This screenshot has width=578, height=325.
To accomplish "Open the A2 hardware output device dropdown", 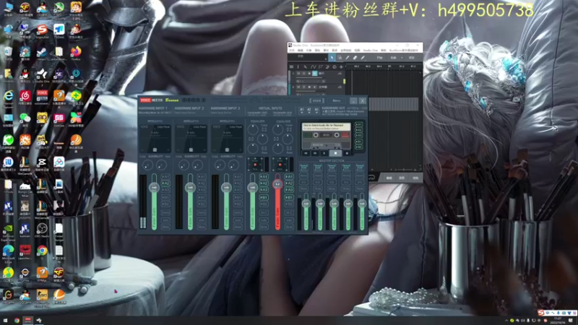I will 309,110.
